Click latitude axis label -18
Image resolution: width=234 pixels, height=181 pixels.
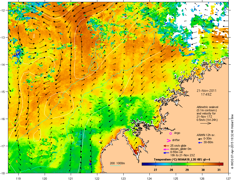click(x=3, y=173)
